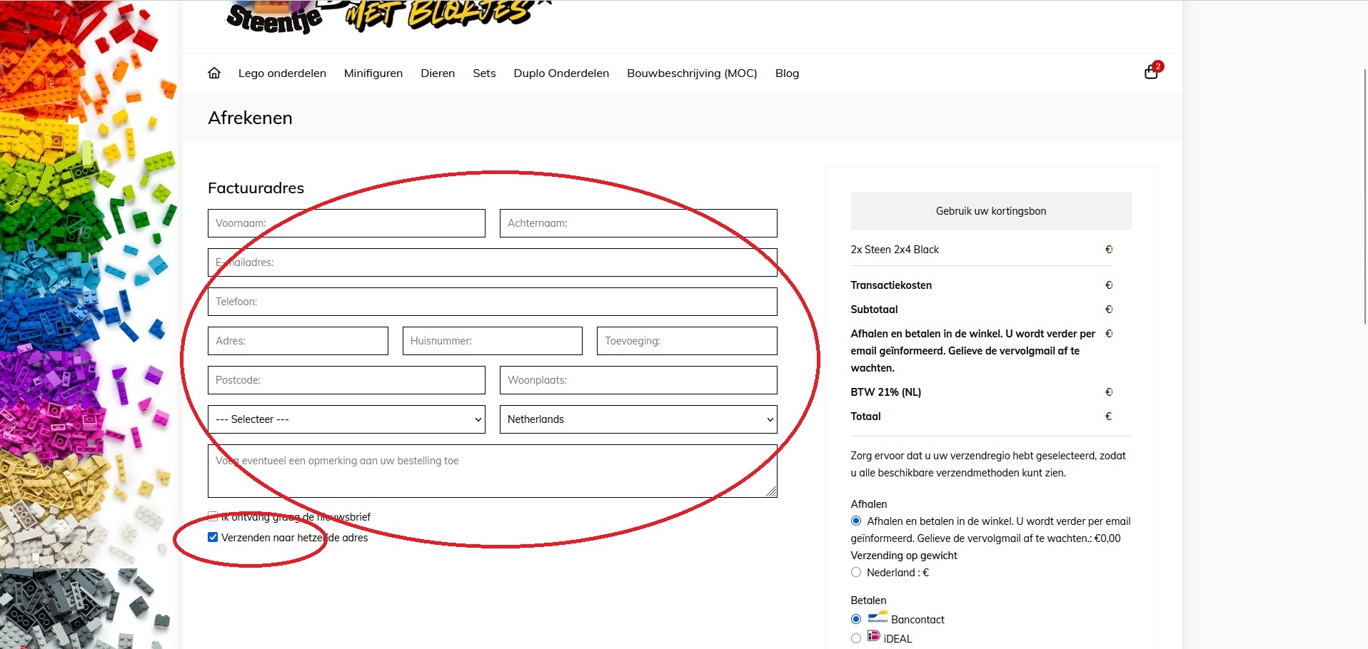
Task: Uncheck 'Verzenden naar hetzelfde adres' checkbox
Action: tap(213, 537)
